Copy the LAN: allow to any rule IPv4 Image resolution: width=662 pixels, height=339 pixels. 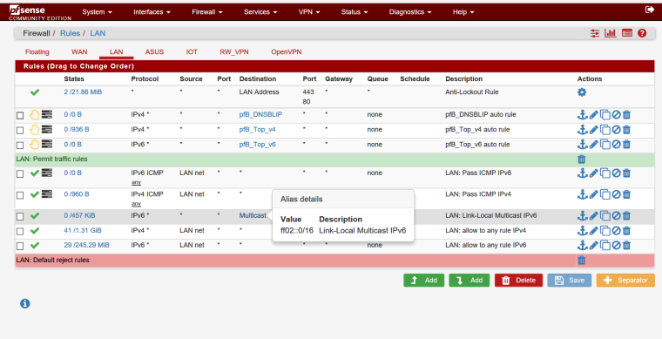point(605,231)
